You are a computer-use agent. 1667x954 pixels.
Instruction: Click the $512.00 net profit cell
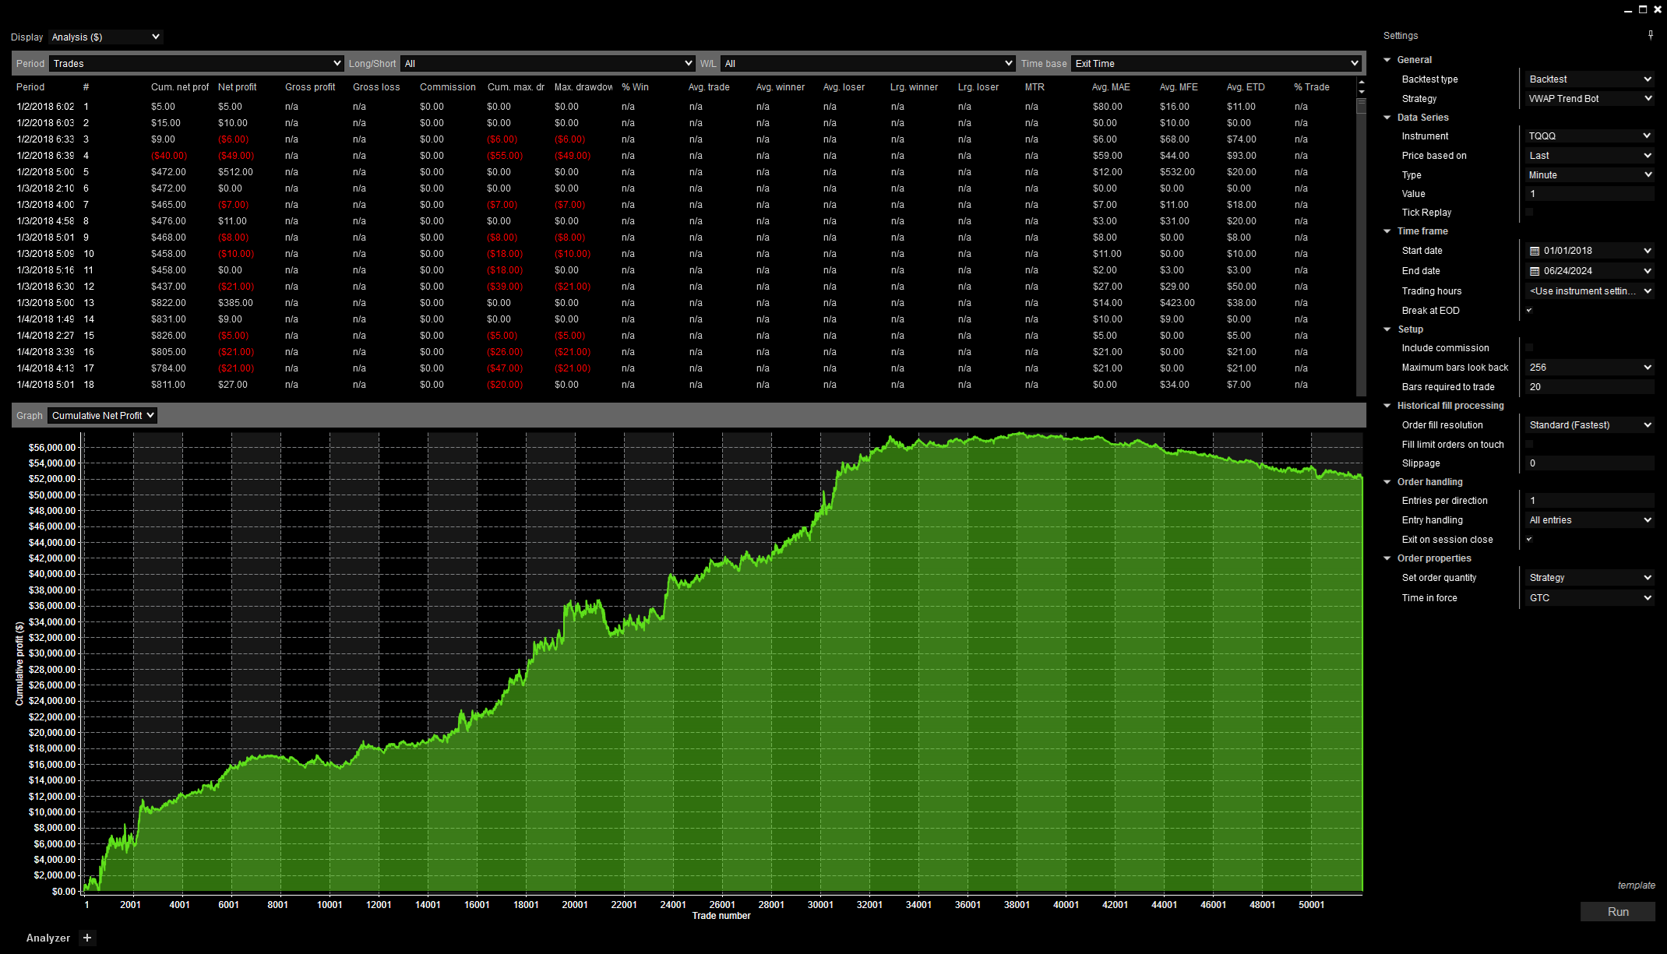pyautogui.click(x=235, y=172)
